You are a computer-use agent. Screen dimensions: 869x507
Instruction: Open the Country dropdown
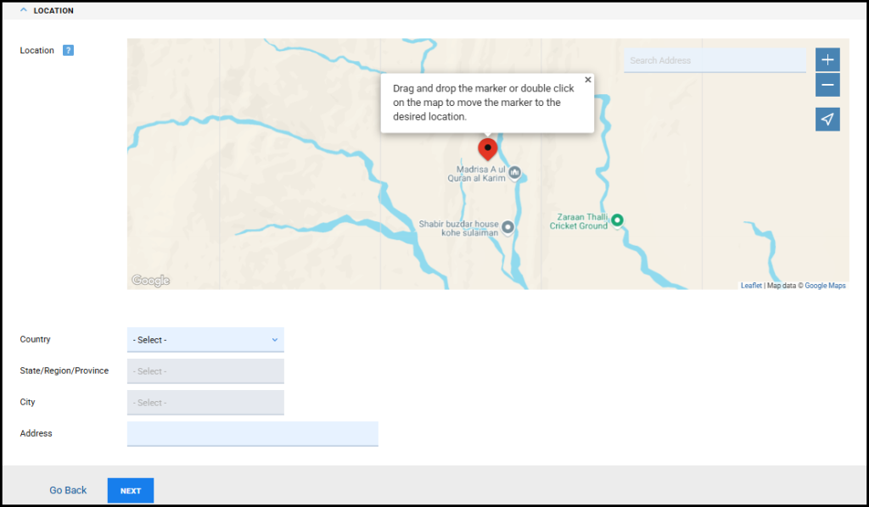pos(205,339)
